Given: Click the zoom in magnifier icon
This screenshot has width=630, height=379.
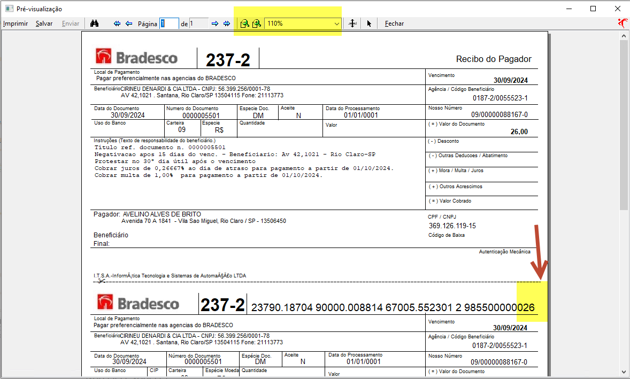Looking at the screenshot, I should click(256, 24).
